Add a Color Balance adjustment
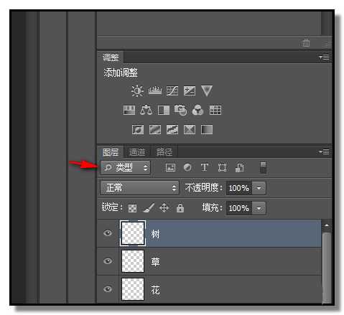The width and height of the screenshot is (344, 315). click(x=146, y=111)
